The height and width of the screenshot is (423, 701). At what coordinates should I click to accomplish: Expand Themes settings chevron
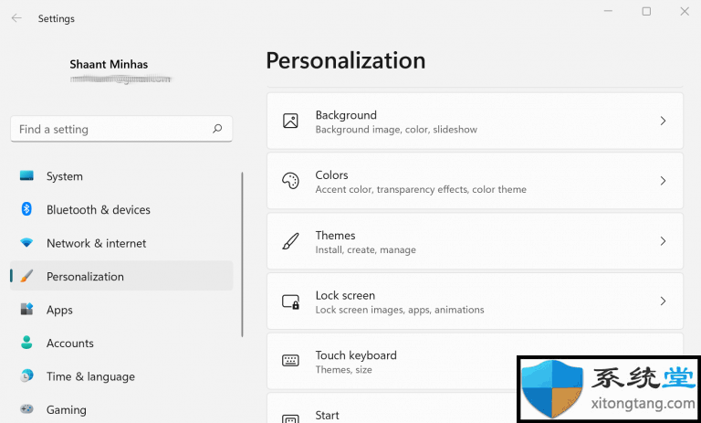click(663, 241)
